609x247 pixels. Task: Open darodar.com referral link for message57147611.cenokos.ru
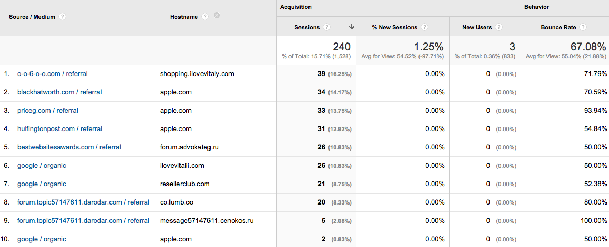(x=83, y=221)
